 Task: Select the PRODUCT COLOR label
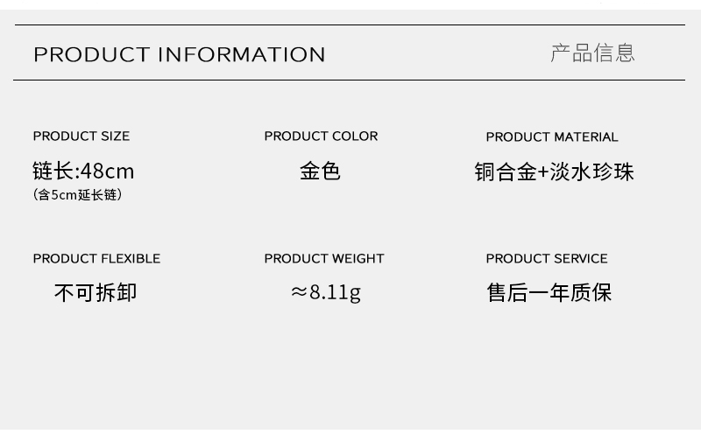pos(321,136)
